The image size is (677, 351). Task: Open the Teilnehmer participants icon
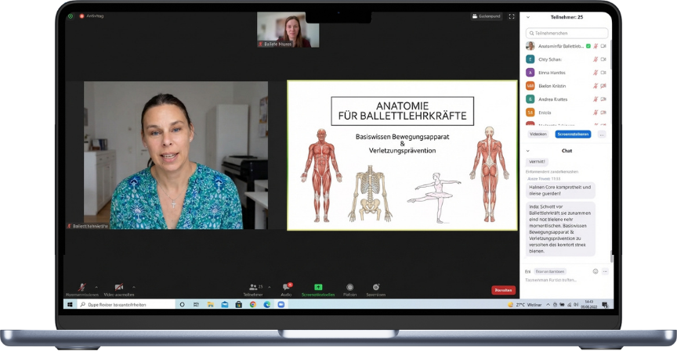point(253,287)
